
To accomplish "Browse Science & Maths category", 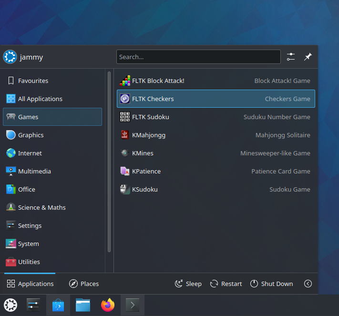I will coord(52,207).
